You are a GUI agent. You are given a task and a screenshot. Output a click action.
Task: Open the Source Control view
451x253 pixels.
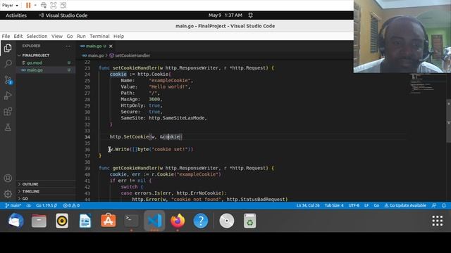[8, 79]
